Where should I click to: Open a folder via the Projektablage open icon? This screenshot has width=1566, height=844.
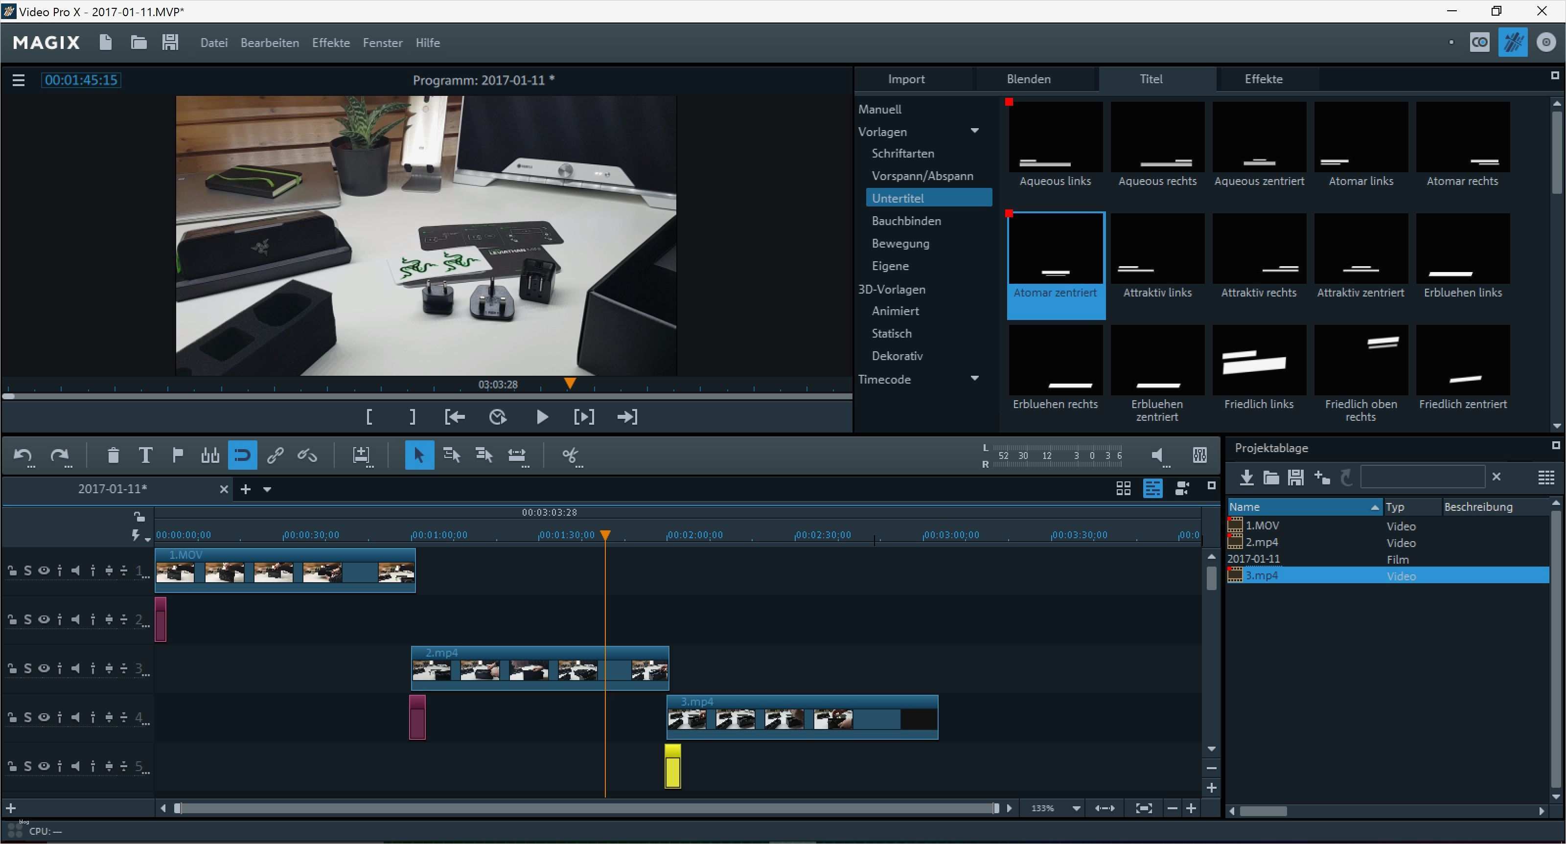tap(1271, 478)
